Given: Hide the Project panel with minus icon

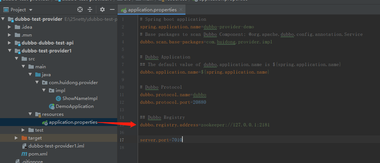Looking at the screenshot, I should (112, 10).
